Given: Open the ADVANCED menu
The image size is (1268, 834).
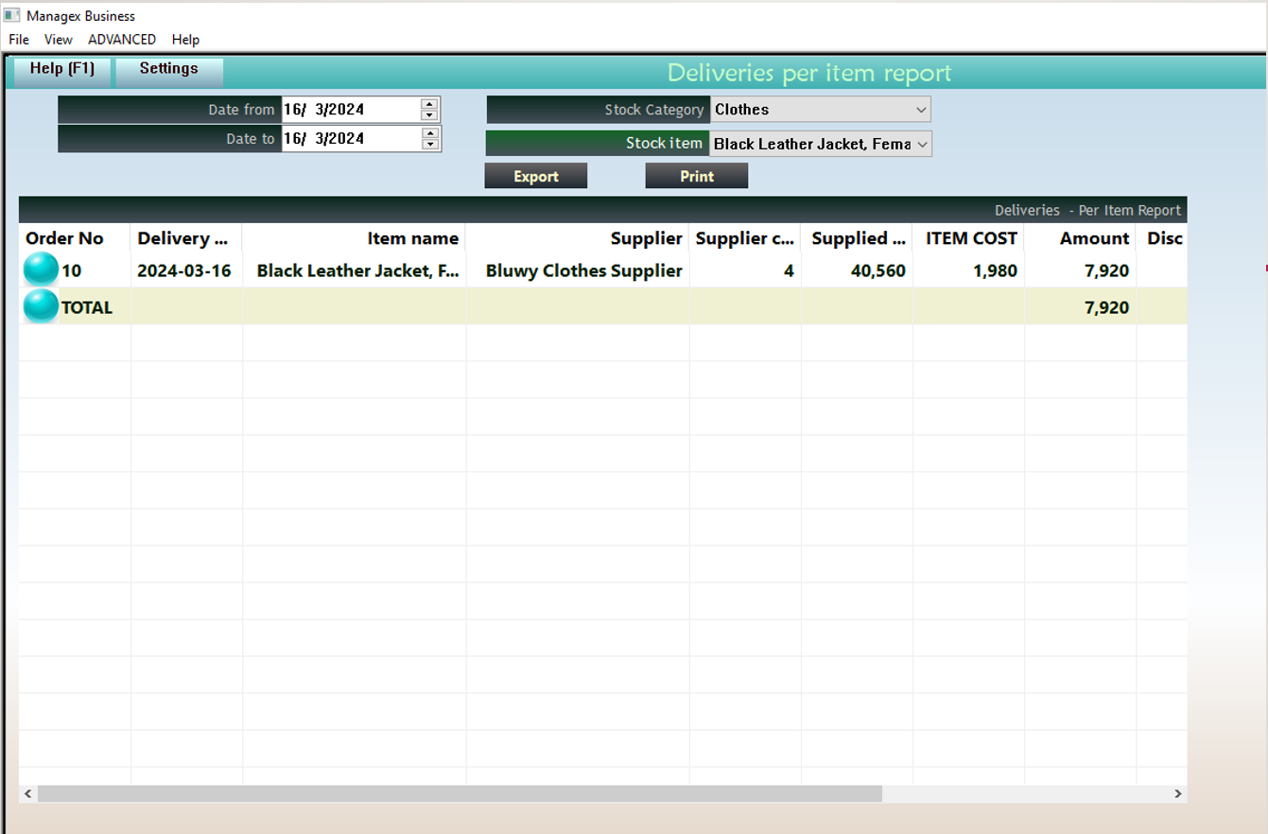Looking at the screenshot, I should [x=121, y=40].
